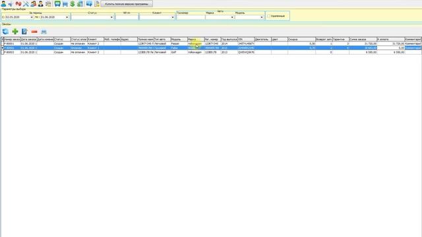
Task: Click the 31 720,00 order sum cell
Action: pos(363,43)
